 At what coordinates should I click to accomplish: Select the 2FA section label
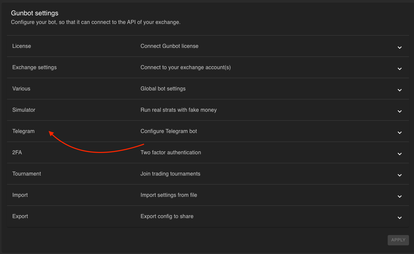click(x=17, y=153)
